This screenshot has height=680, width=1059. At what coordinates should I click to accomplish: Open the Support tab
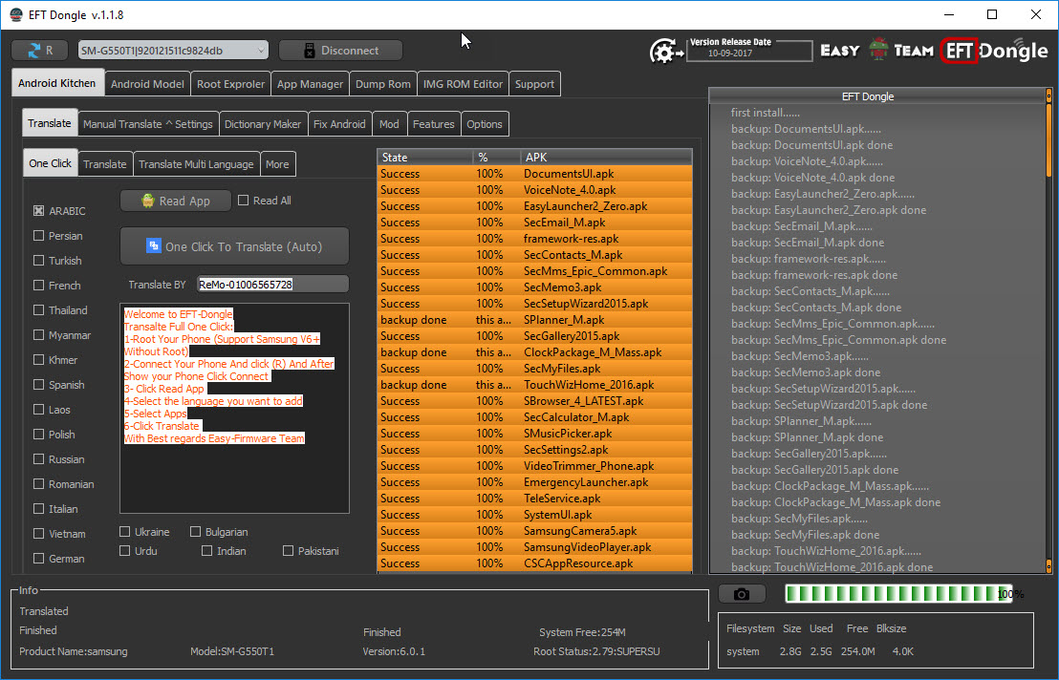534,84
